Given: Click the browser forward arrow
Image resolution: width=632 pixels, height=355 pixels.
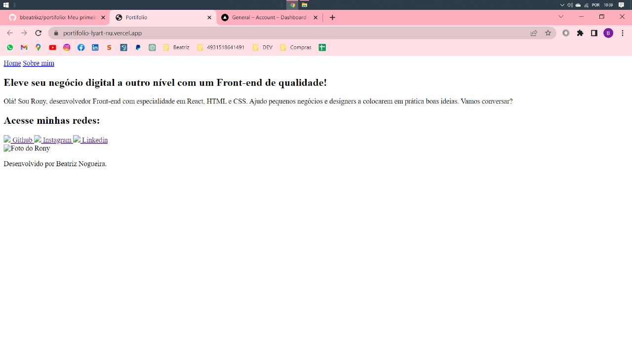Looking at the screenshot, I should 24,33.
